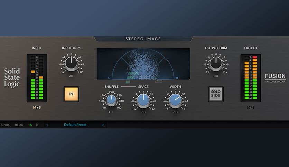Toggle M/S under the output meter
Image resolution: width=289 pixels, height=167 pixels.
pos(251,107)
